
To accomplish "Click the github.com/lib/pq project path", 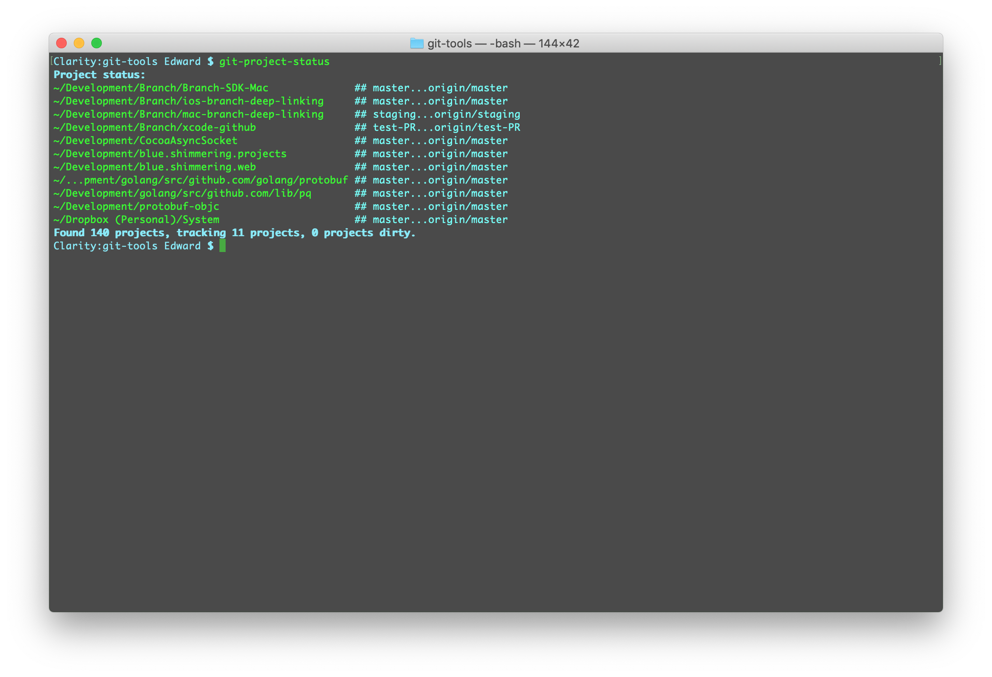I will point(182,193).
